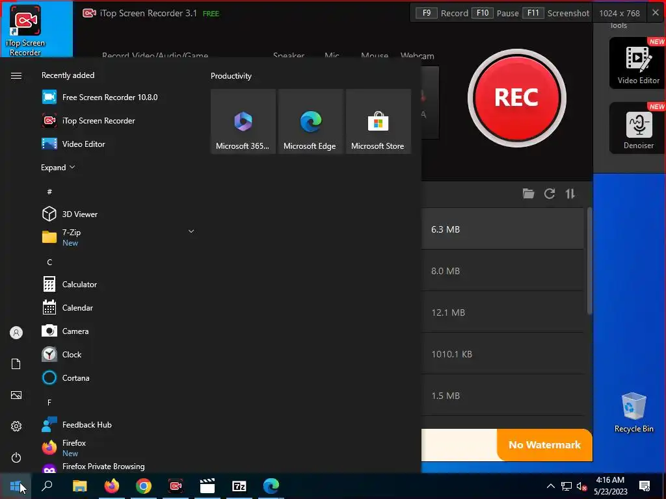Open the Microsoft Edge tile
The height and width of the screenshot is (499, 666).
pyautogui.click(x=310, y=122)
